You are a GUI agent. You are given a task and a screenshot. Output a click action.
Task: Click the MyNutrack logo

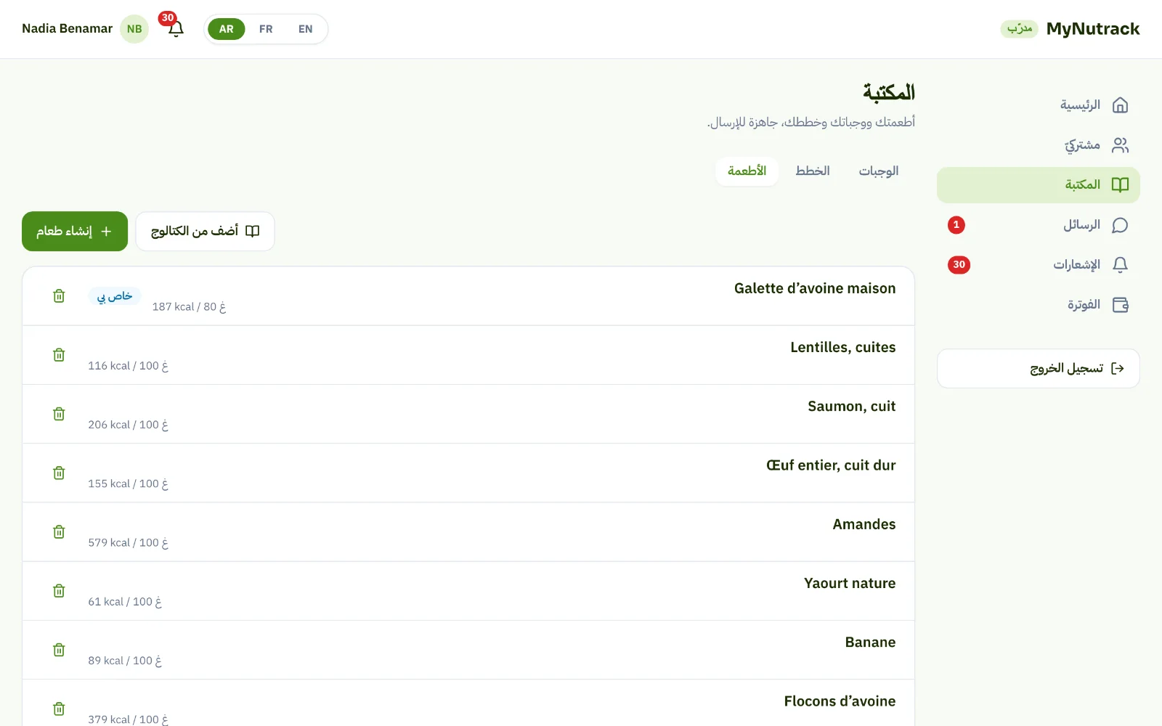(x=1093, y=29)
